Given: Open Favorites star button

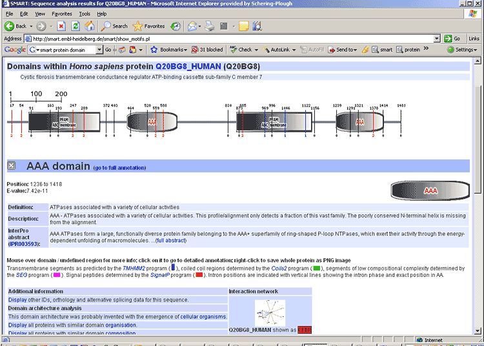Looking at the screenshot, I should (x=148, y=26).
